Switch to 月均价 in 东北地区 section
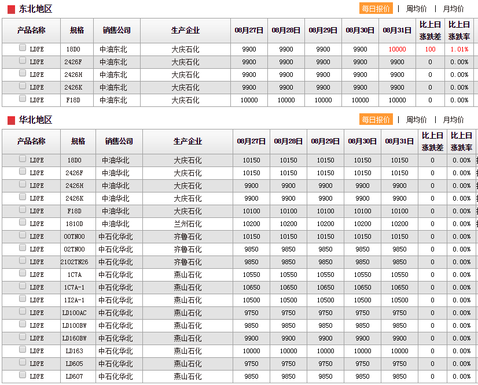The image size is (478, 385). (x=453, y=9)
